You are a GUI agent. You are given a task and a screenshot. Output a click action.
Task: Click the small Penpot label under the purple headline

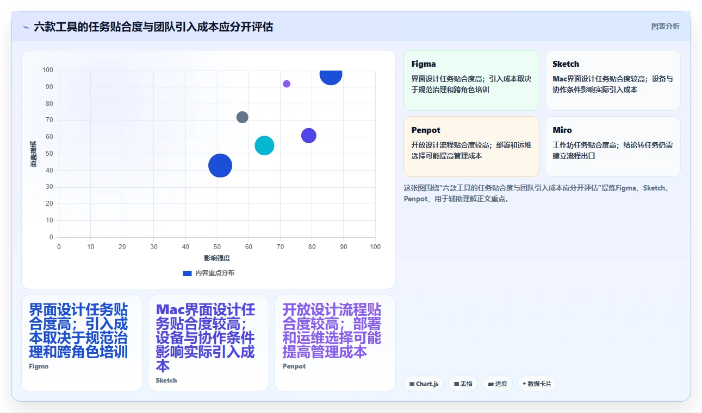click(294, 366)
